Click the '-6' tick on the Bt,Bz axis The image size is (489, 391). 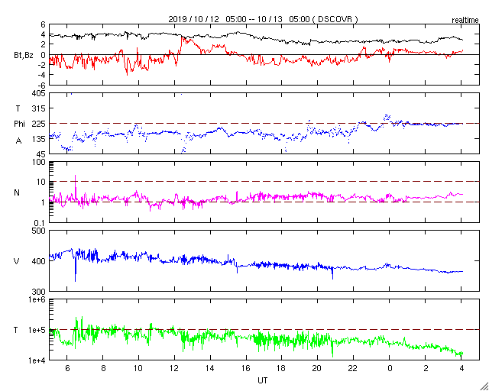tap(43, 86)
